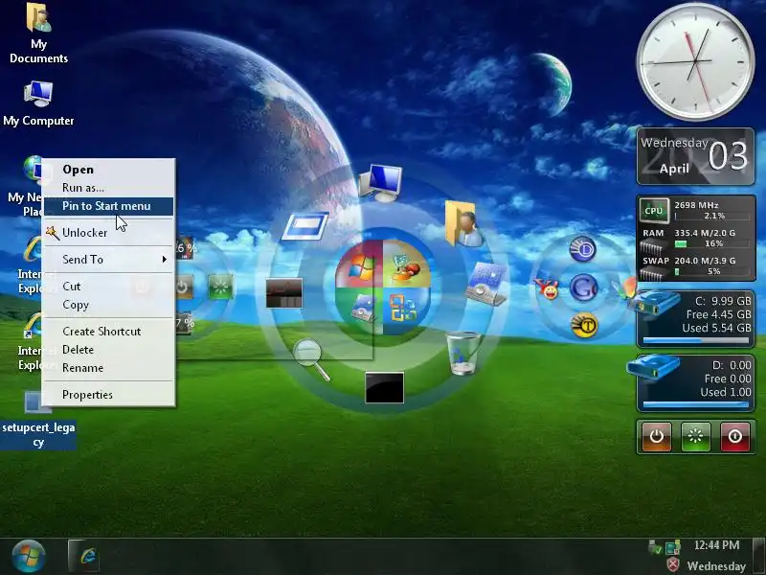
Task: Click the orange power button in sidebar
Action: (x=657, y=436)
